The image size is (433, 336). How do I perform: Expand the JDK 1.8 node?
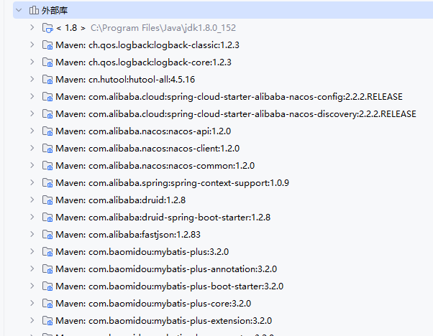point(32,27)
